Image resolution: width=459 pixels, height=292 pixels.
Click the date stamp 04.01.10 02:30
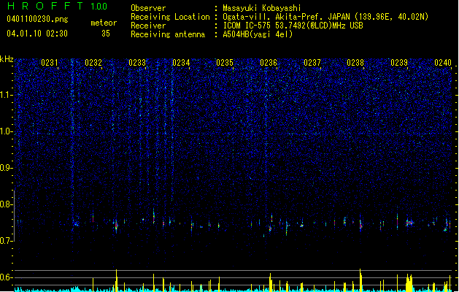pyautogui.click(x=37, y=34)
